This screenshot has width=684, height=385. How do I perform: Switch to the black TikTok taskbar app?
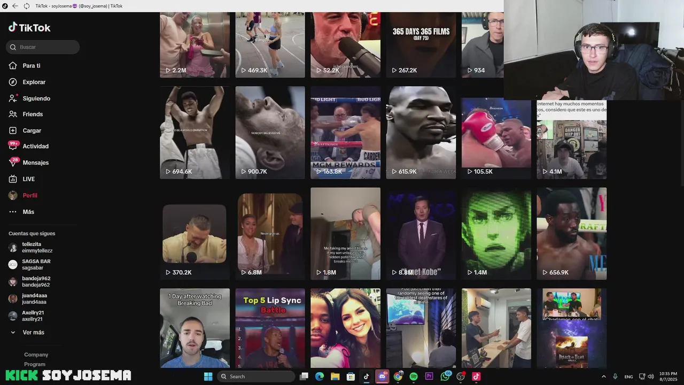click(x=366, y=376)
